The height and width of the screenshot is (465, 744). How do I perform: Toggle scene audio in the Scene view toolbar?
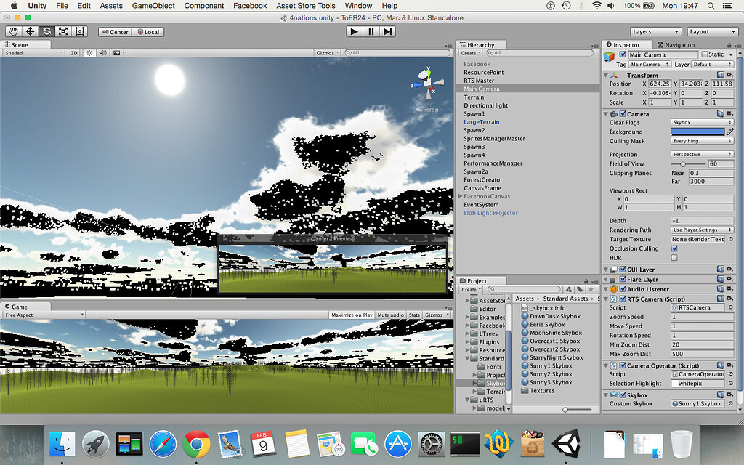102,52
